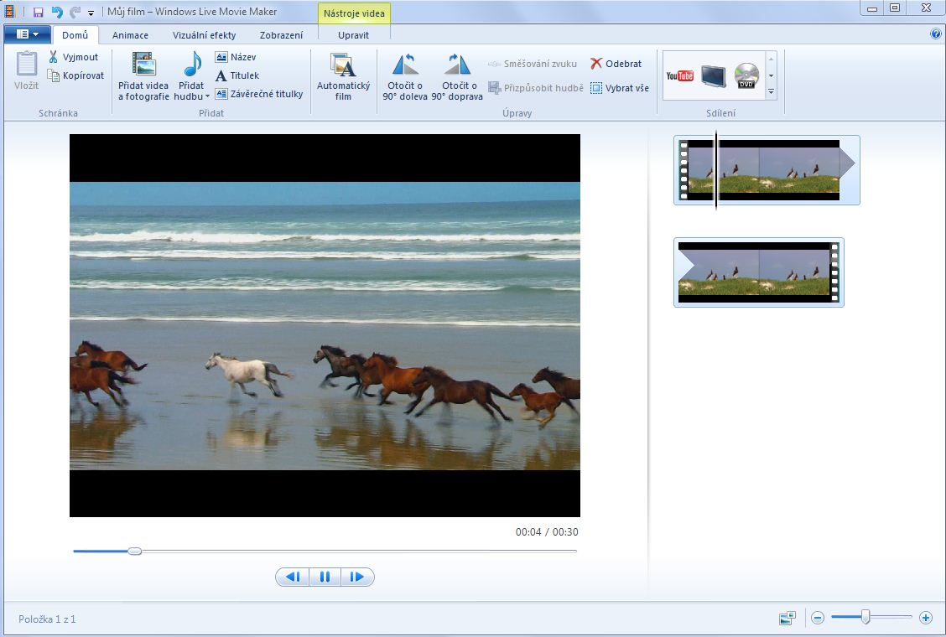Click the Add videos and photos icon
The image size is (946, 637).
pos(143,65)
